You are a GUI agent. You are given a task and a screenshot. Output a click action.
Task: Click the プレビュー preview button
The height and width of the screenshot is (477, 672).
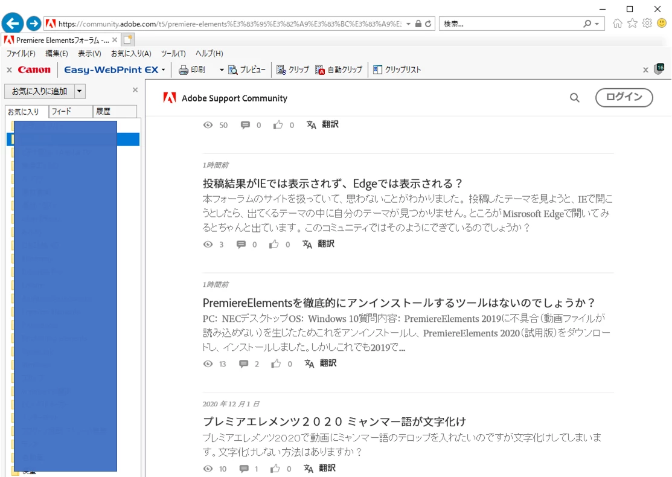tap(247, 70)
